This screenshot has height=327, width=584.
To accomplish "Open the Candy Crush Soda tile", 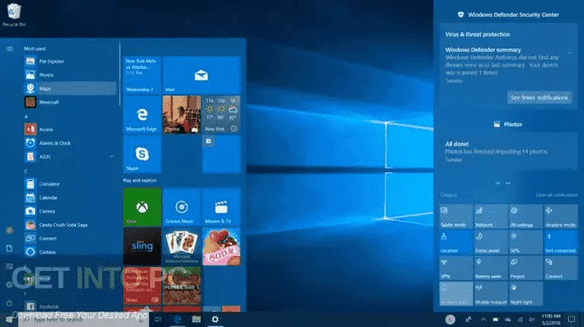I will [x=221, y=247].
